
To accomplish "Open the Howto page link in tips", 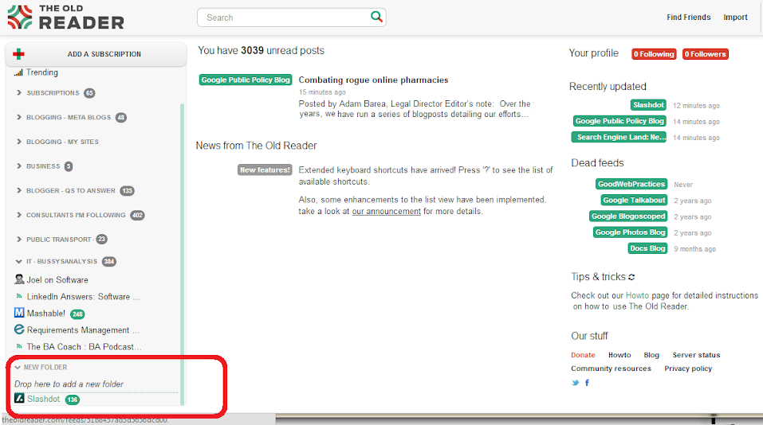I will coord(637,295).
